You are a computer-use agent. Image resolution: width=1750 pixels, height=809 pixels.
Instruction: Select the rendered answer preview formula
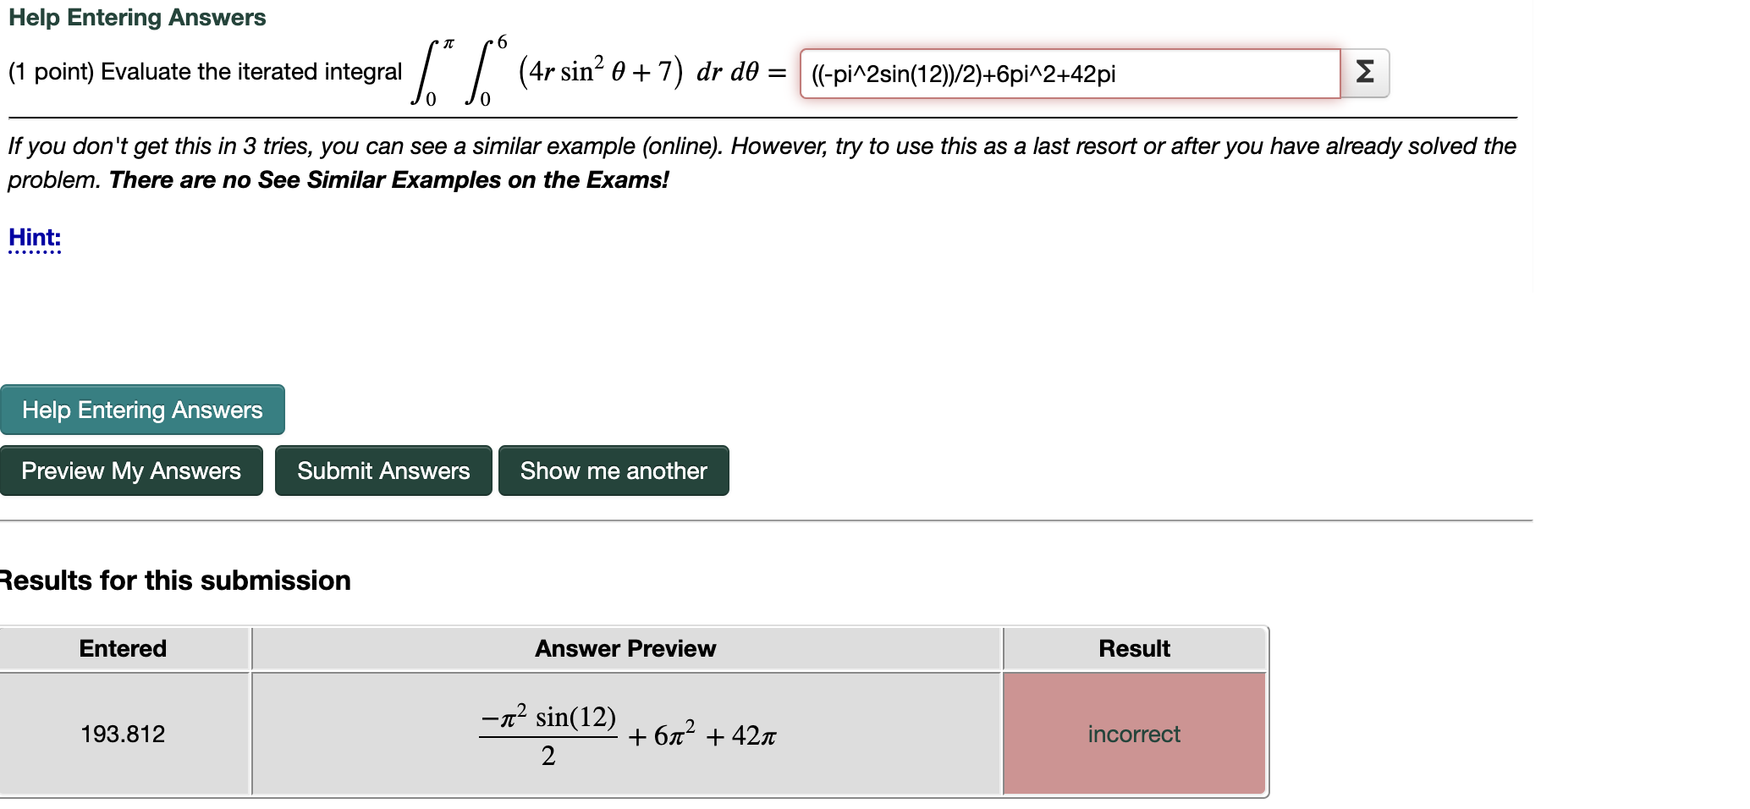tap(625, 734)
